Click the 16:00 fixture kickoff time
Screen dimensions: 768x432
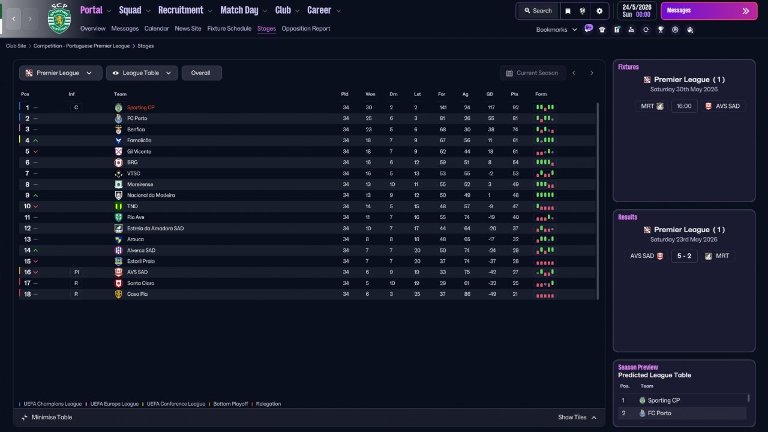click(x=684, y=106)
